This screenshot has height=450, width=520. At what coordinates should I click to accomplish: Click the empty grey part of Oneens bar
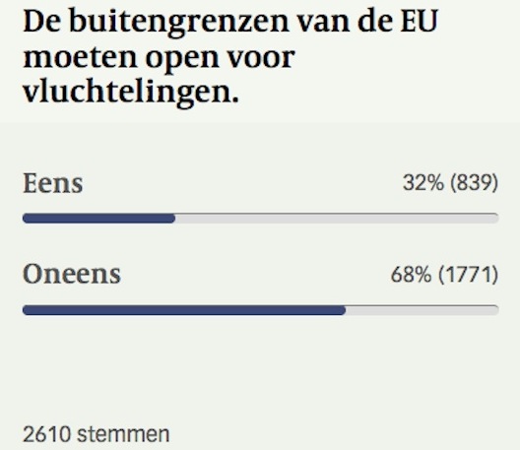pos(422,310)
